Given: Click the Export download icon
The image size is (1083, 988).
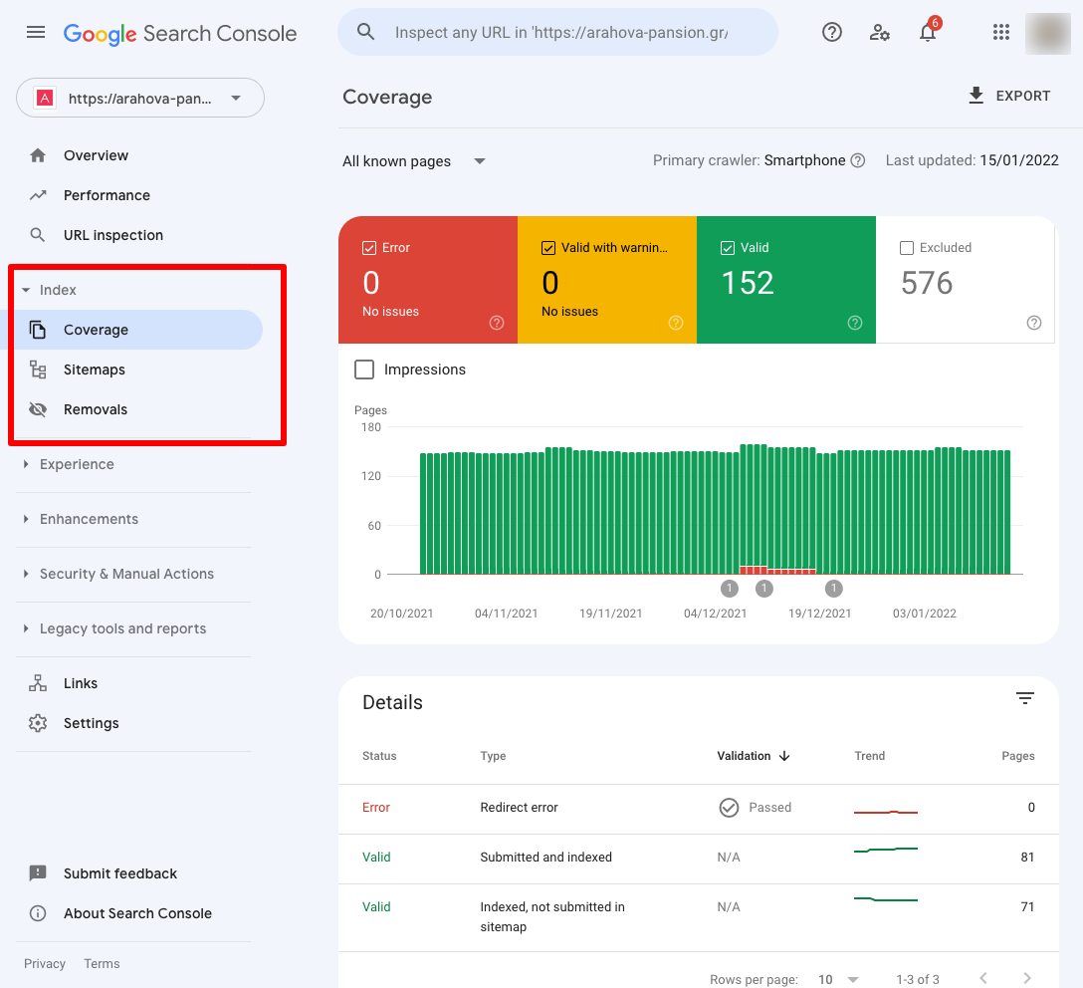Looking at the screenshot, I should 975,96.
